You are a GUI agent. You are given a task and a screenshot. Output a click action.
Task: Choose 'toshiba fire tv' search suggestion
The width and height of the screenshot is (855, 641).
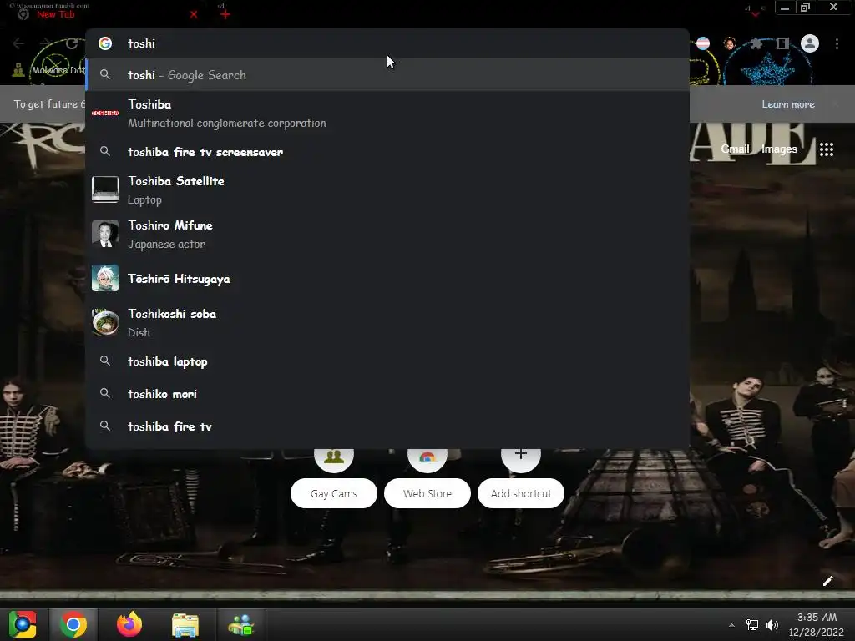pos(387,426)
